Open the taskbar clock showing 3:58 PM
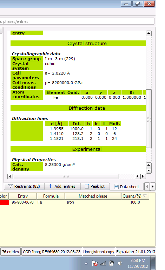 (x=138, y=263)
